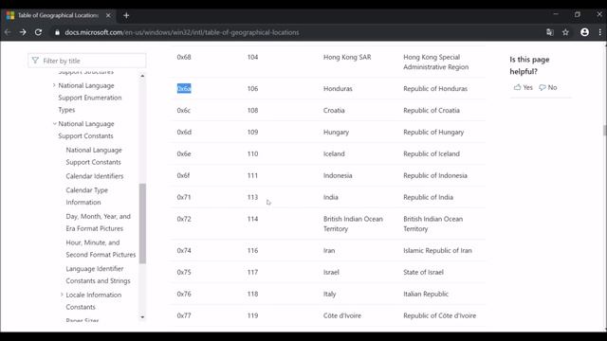Open Chrome three-dot menu

pyautogui.click(x=600, y=32)
